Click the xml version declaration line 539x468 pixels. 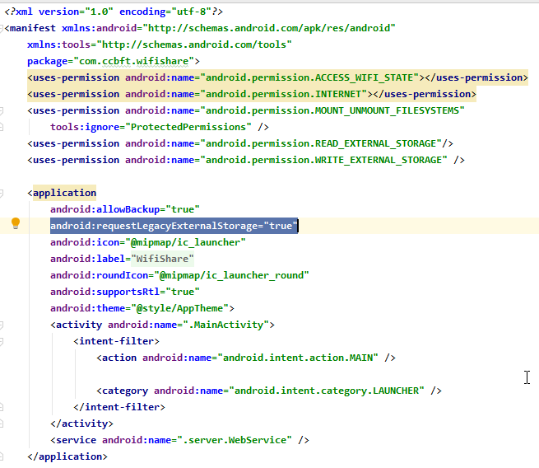pyautogui.click(x=114, y=12)
